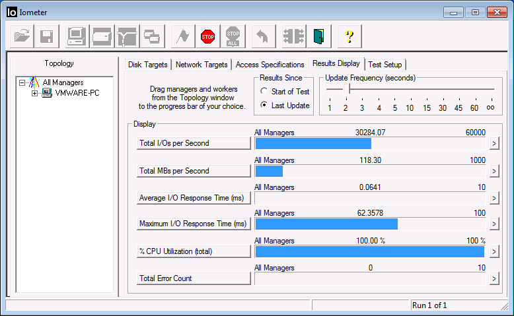Screen dimensions: 514x316
Task: Click the Update Frequency slider handle
Action: pyautogui.click(x=346, y=89)
